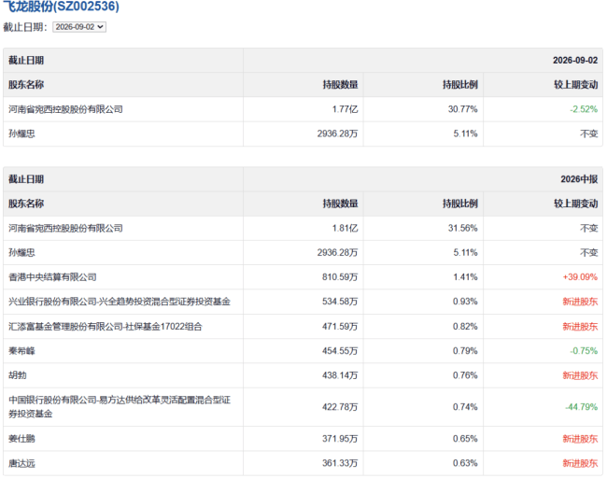
Task: Click the 30.77% holding ratio
Action: 462,109
